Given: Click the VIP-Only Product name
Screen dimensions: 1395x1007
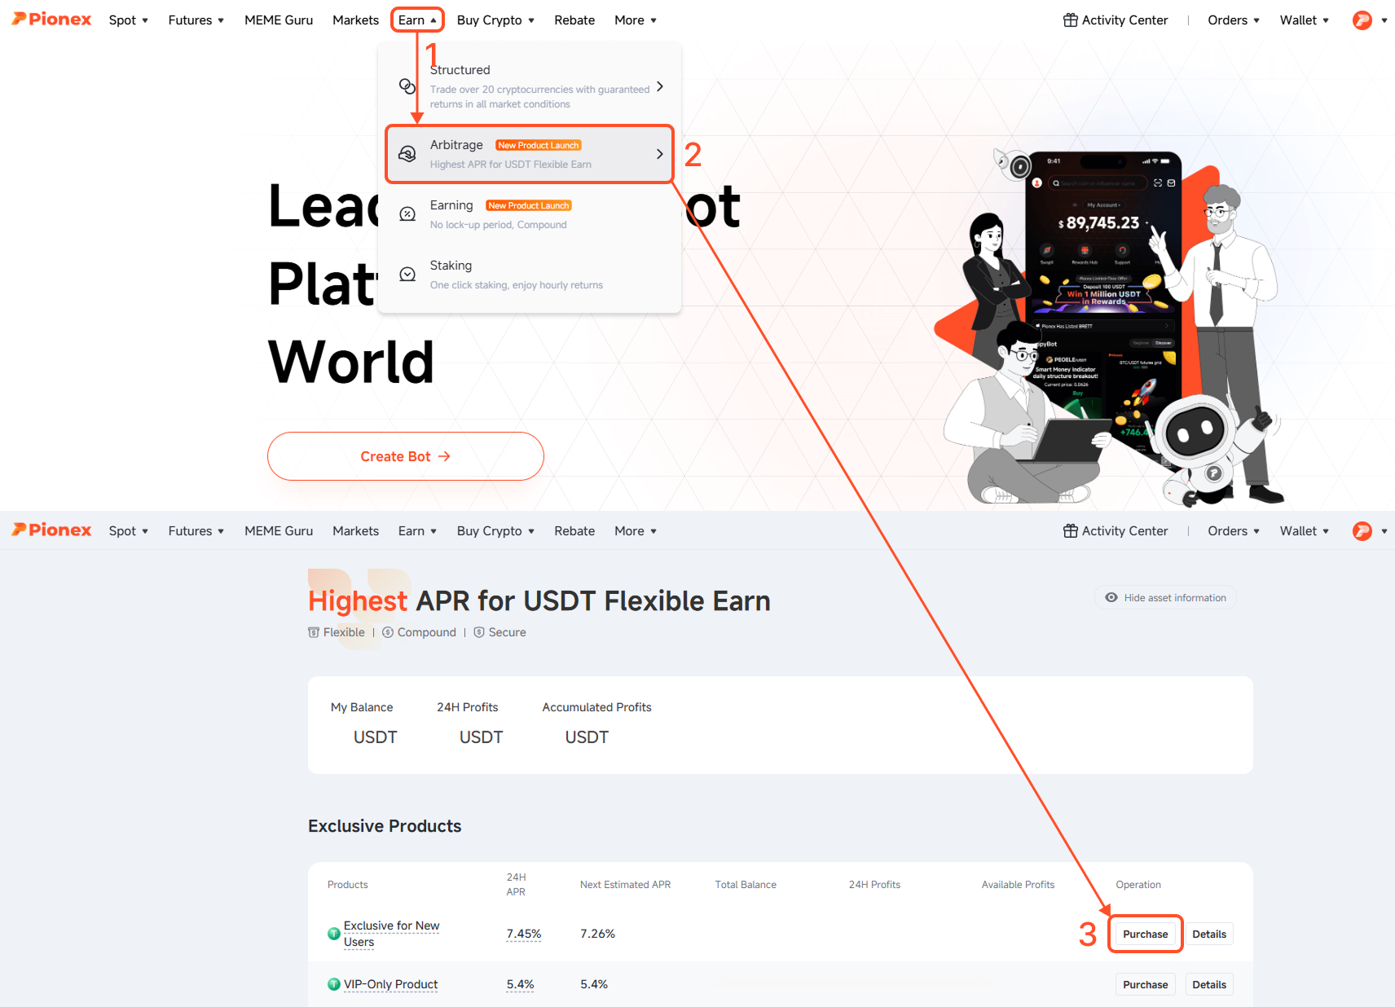Looking at the screenshot, I should click(x=390, y=984).
